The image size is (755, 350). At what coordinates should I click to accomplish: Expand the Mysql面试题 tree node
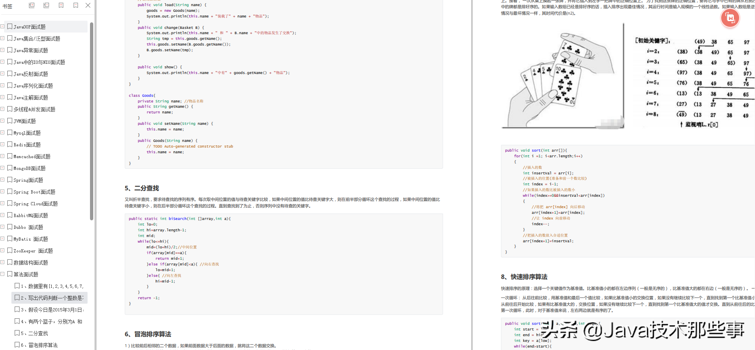(2, 133)
